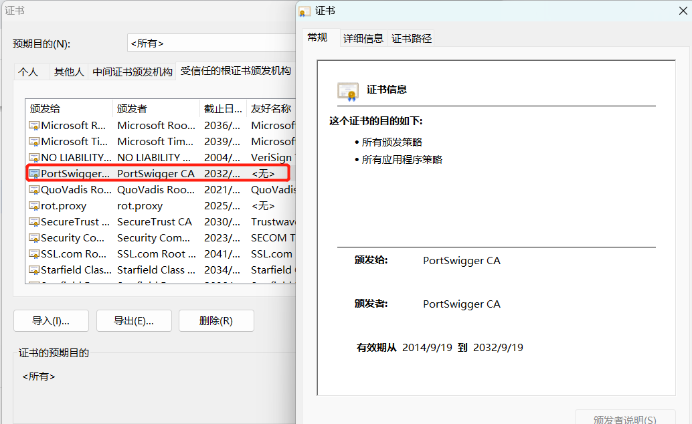Open the 详细信息 tab
Viewport: 692px width, 424px height.
click(363, 38)
